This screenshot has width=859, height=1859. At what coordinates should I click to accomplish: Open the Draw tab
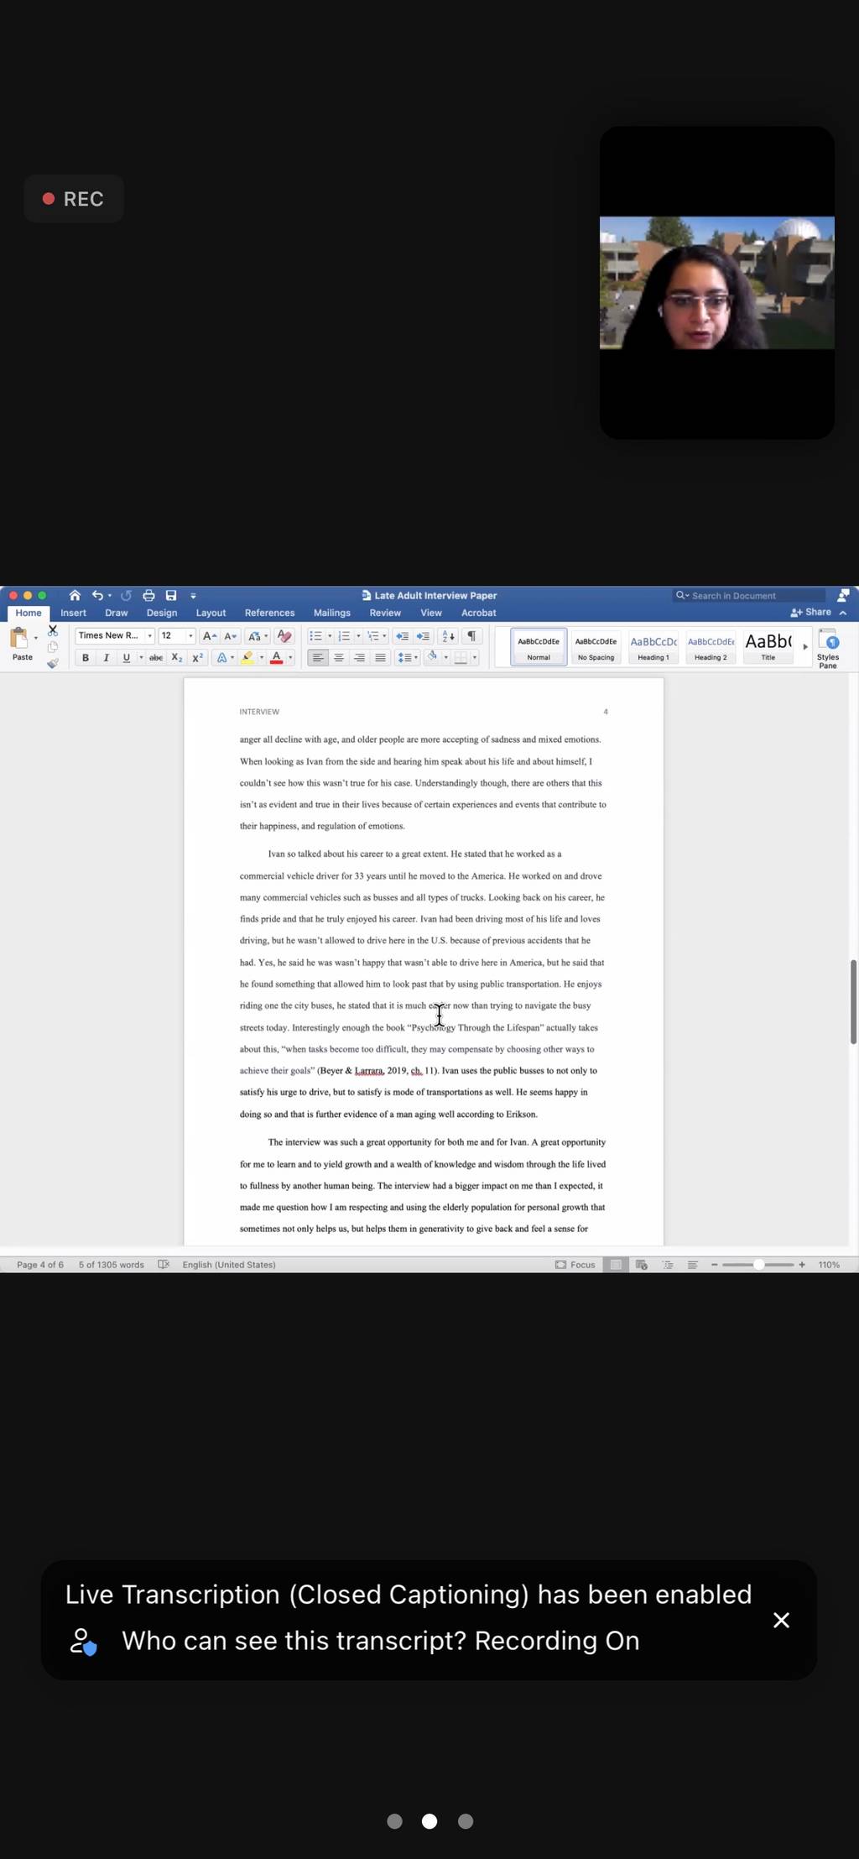tap(116, 614)
